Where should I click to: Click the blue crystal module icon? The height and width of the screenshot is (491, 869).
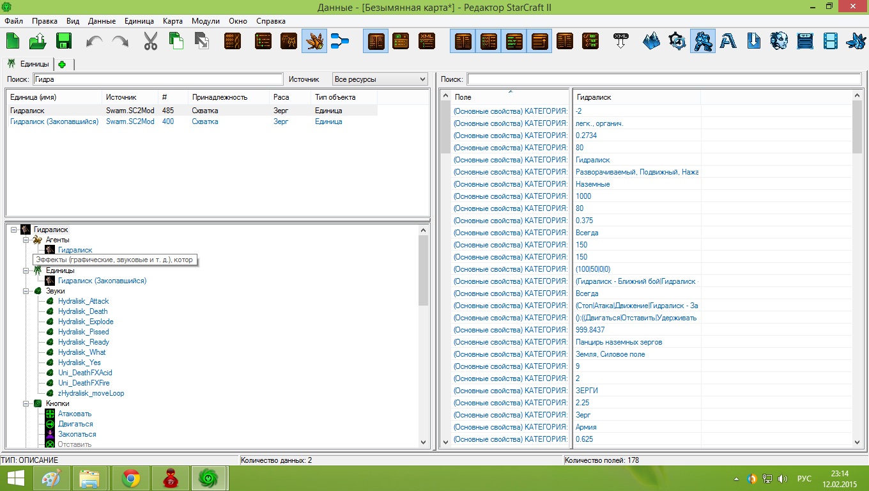(856, 42)
